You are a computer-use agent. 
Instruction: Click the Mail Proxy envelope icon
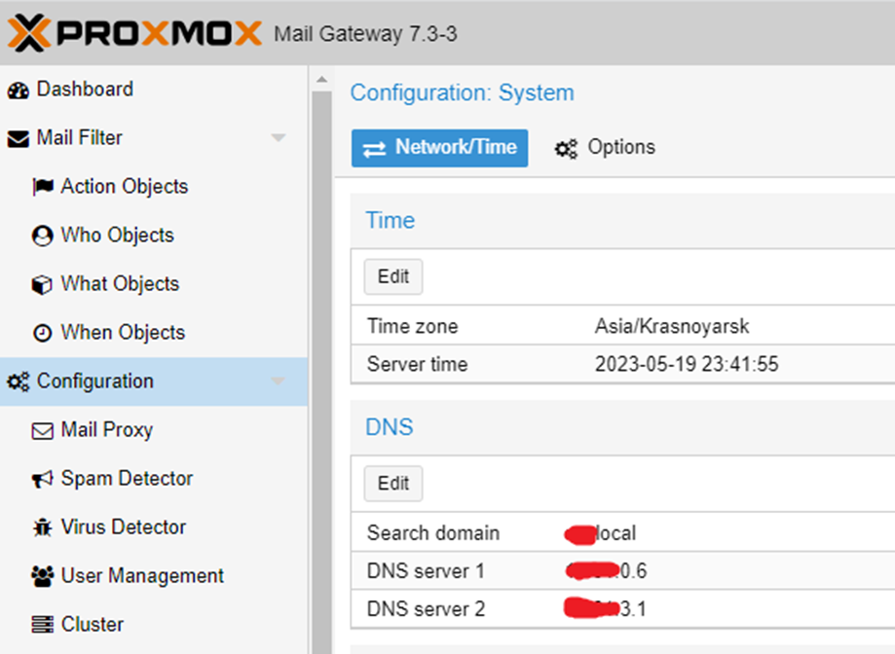pos(42,430)
